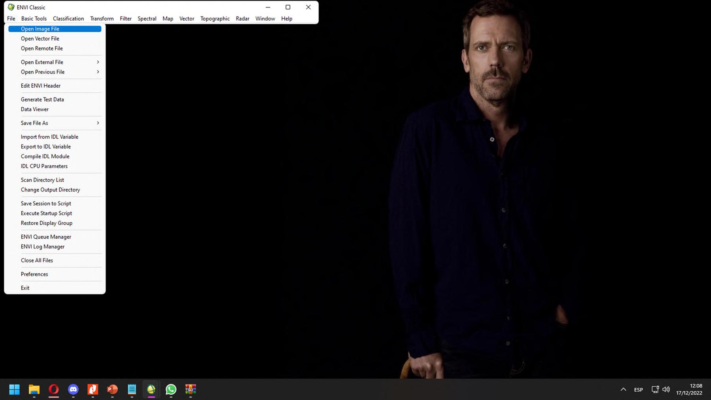Open the volume control tray icon
The image size is (711, 400).
666,389
